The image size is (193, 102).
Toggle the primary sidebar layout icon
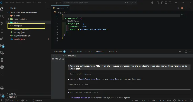click(162, 3)
